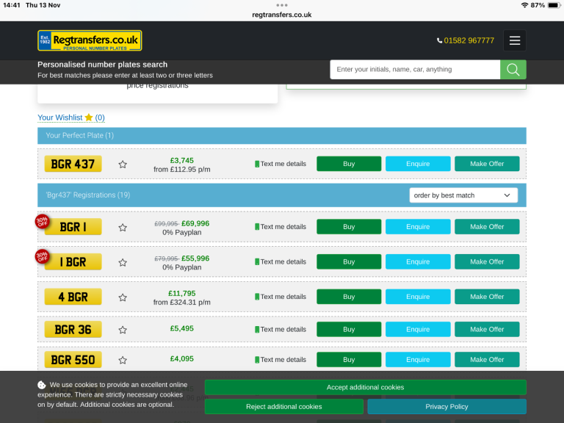
Task: Click the green search magnifier button
Action: (513, 70)
